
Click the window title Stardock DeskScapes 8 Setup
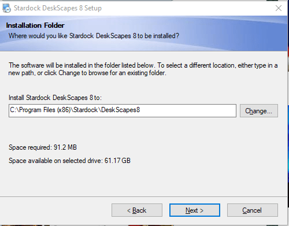click(x=58, y=8)
